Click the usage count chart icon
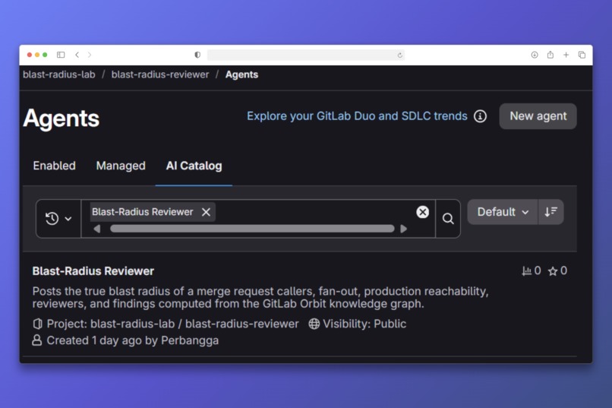 click(x=526, y=271)
